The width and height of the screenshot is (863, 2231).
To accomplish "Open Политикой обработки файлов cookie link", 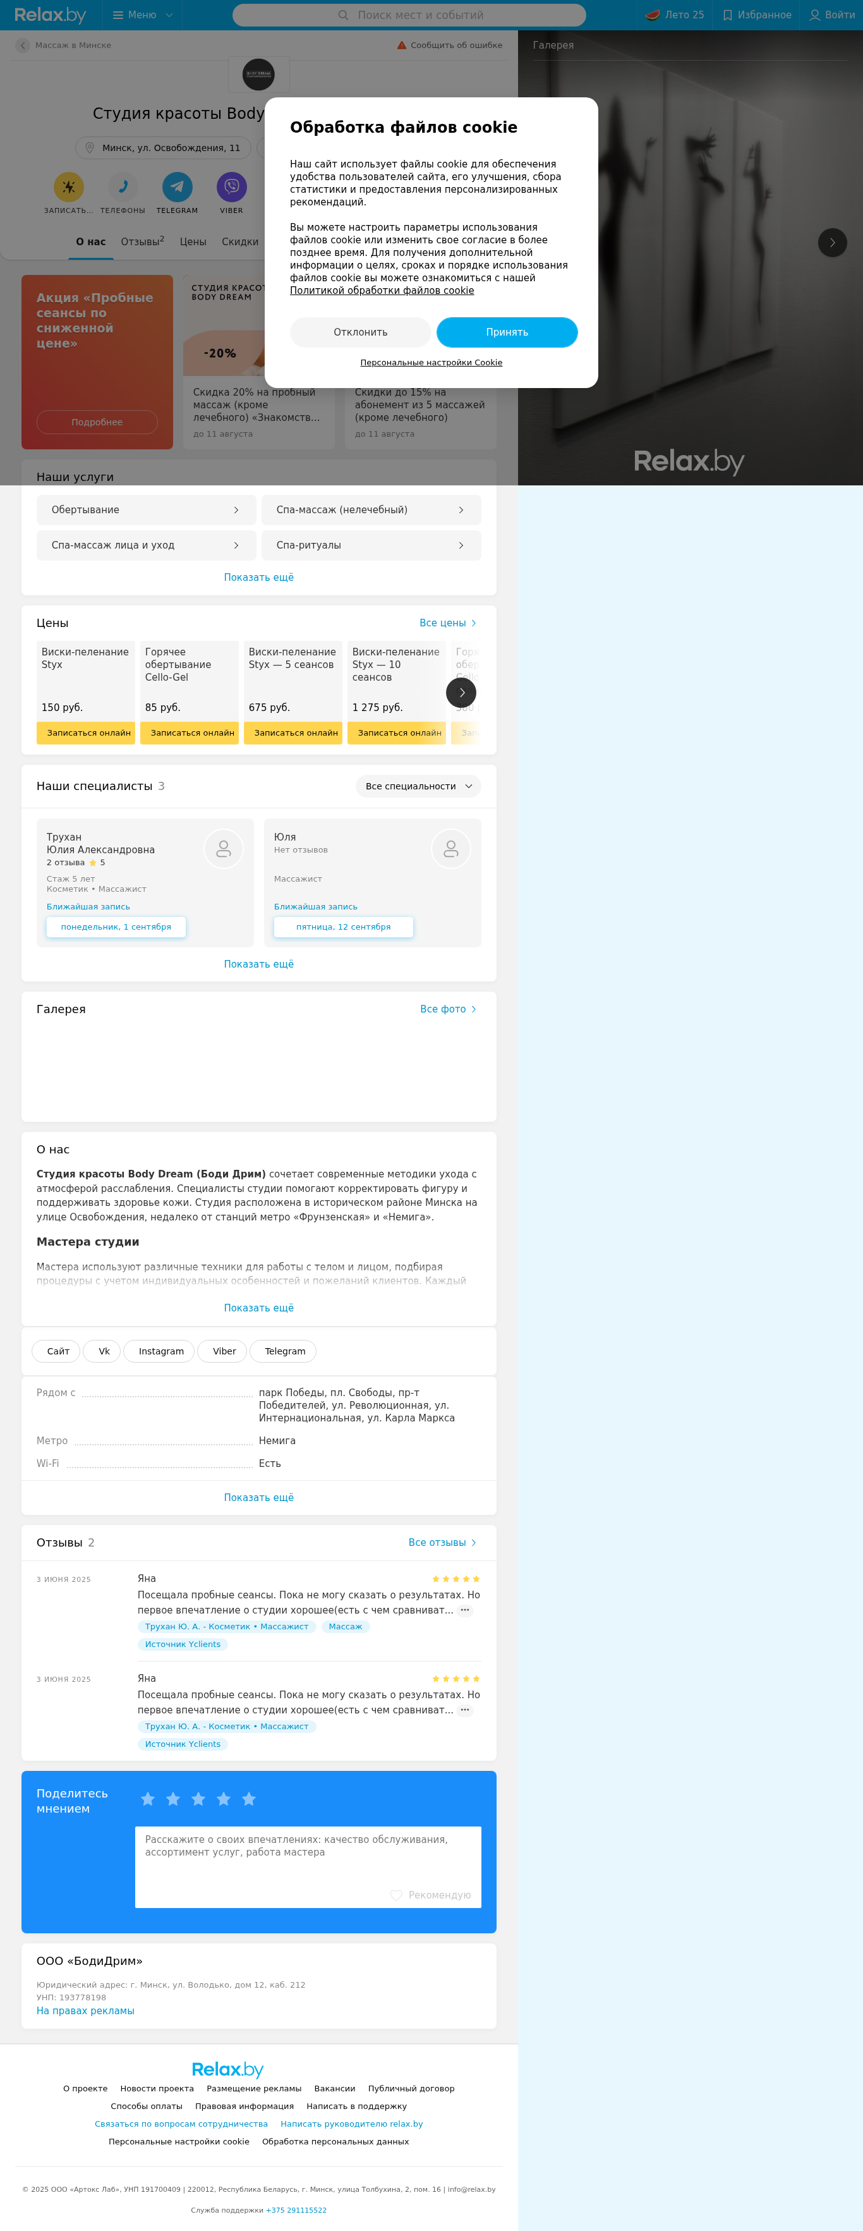I will coord(382,291).
